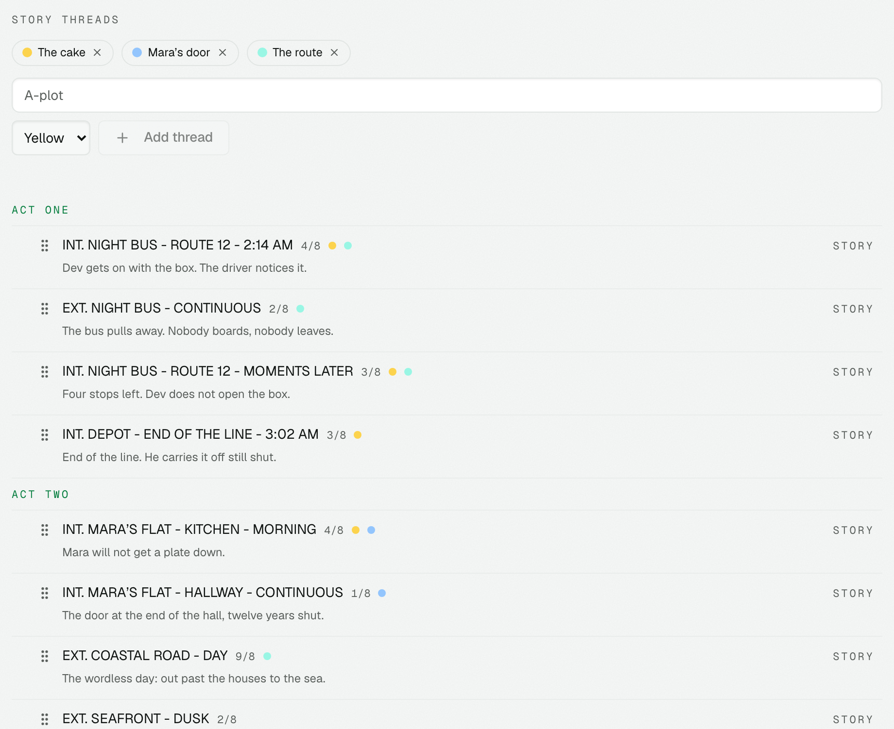Select the 'Mara's door' thread chip label

tap(179, 52)
